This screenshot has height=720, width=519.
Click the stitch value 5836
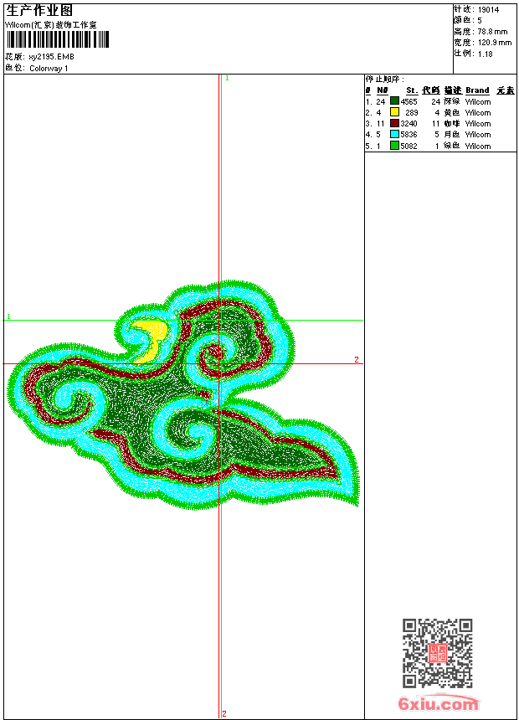[409, 135]
